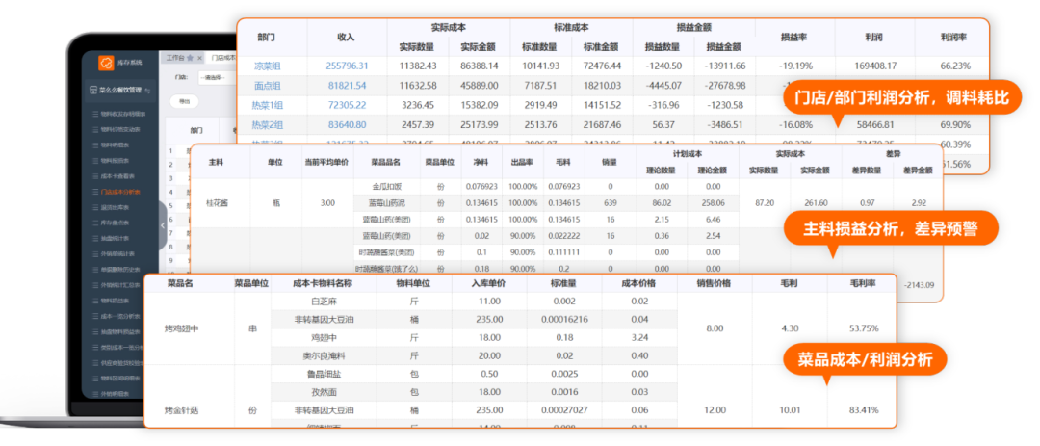Close the 工作台 tab with its x
The width and height of the screenshot is (1040, 446).
pyautogui.click(x=199, y=58)
